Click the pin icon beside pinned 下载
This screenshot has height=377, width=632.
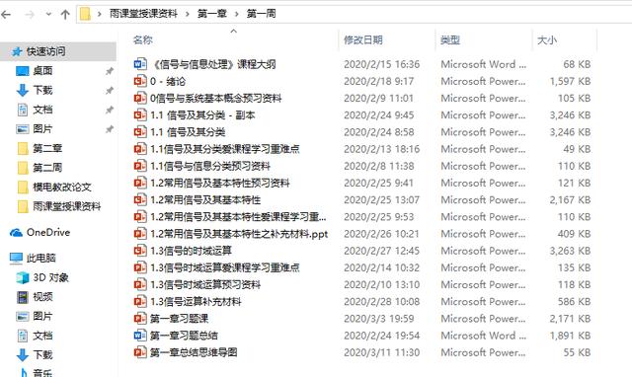click(110, 91)
